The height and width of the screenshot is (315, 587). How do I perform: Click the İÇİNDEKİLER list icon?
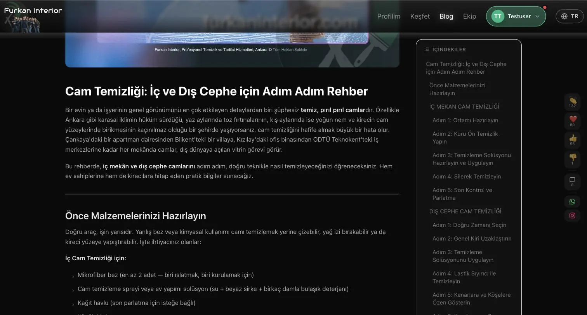click(427, 50)
